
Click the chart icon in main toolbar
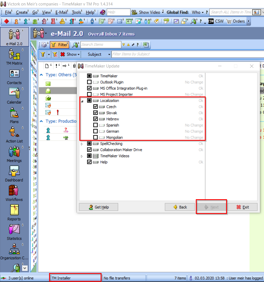(x=176, y=21)
